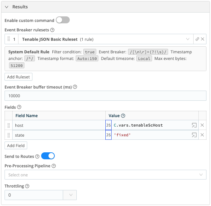The height and width of the screenshot is (206, 211).
Task: Click the true filter condition value
Action: (x=90, y=52)
